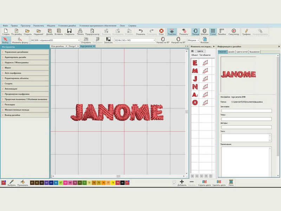281x211 pixels.
Task: Save the design with Сохранить icon
Action: [x=69, y=32]
